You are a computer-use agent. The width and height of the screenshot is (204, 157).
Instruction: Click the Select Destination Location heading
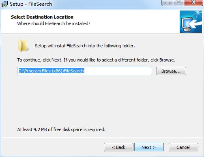[42, 17]
